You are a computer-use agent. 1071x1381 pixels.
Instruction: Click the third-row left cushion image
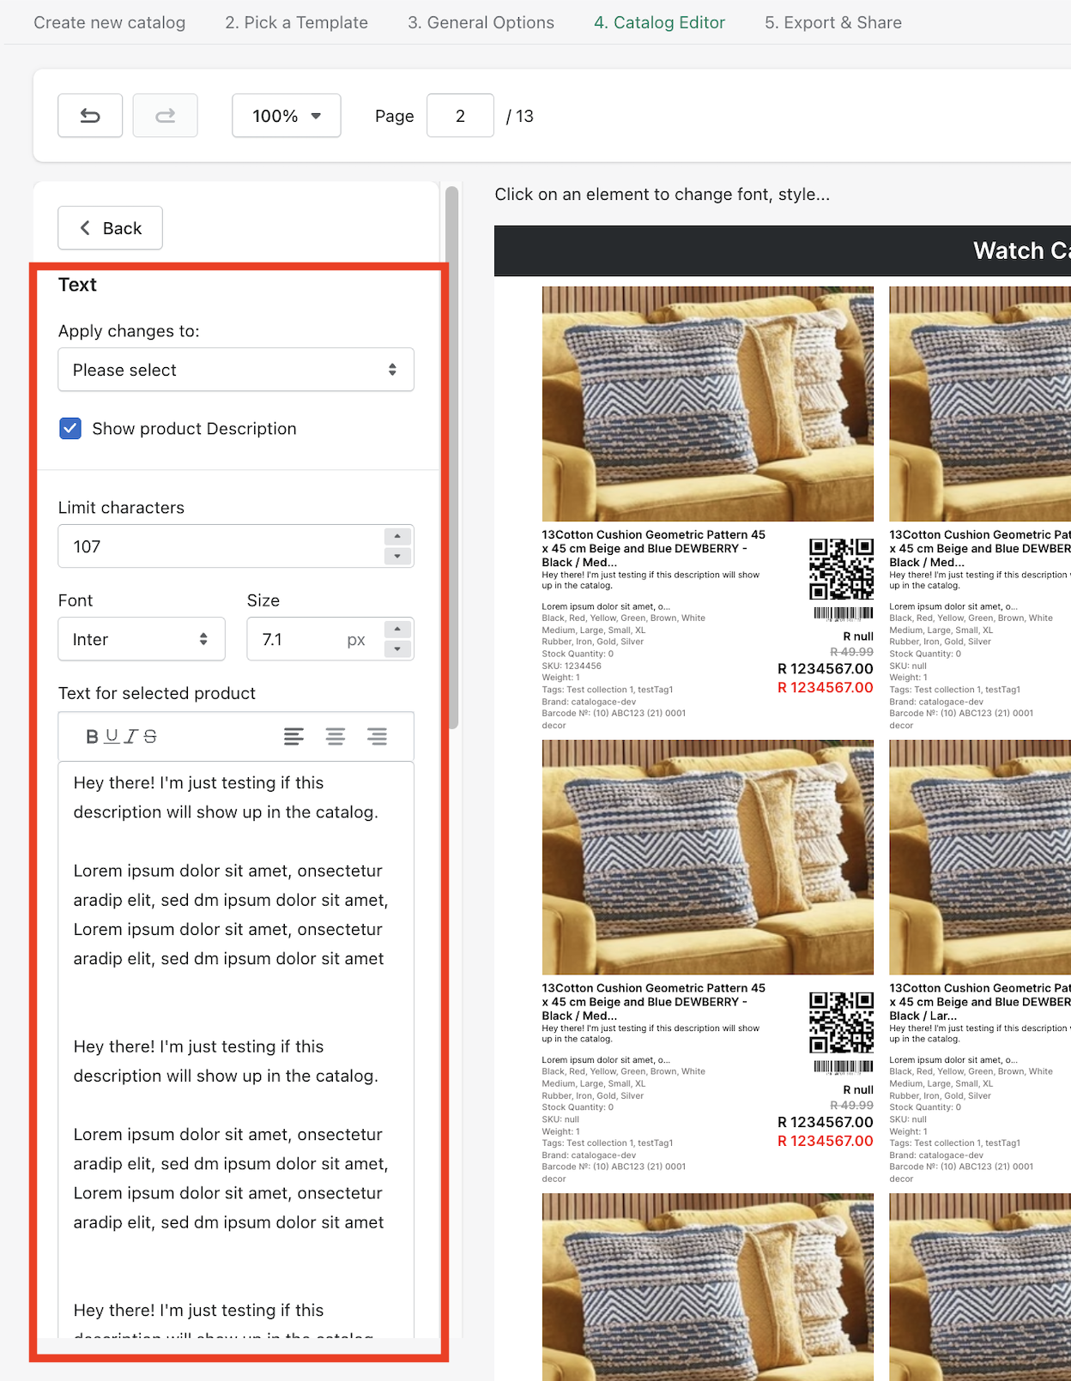708,1287
